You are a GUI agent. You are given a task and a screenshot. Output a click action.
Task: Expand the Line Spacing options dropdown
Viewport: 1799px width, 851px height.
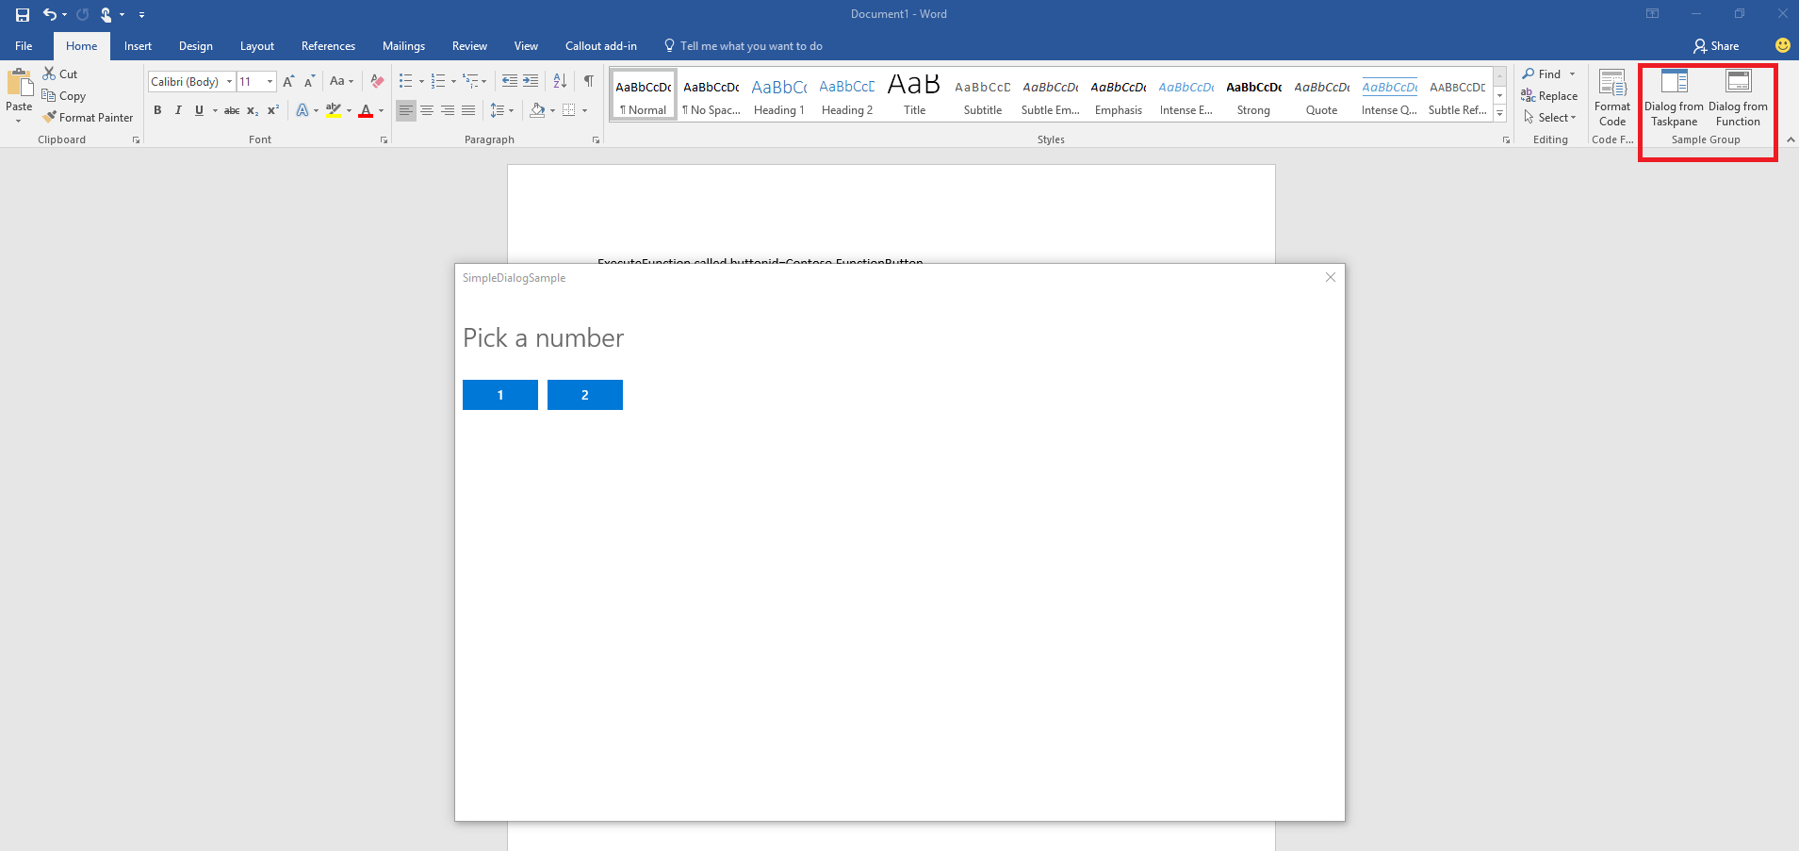coord(511,110)
